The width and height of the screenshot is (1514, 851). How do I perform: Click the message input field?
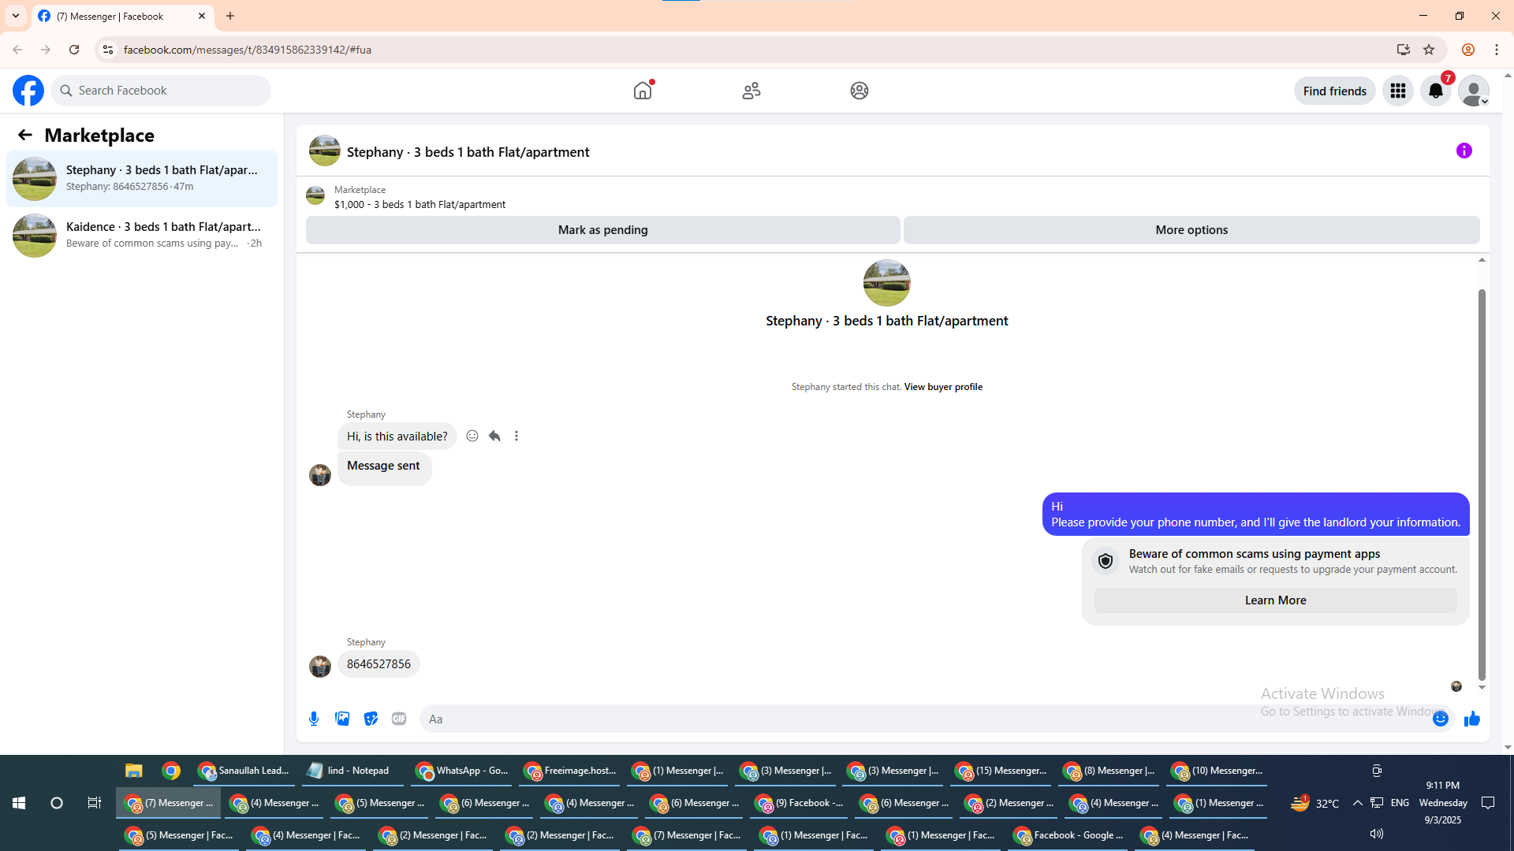pos(927,719)
